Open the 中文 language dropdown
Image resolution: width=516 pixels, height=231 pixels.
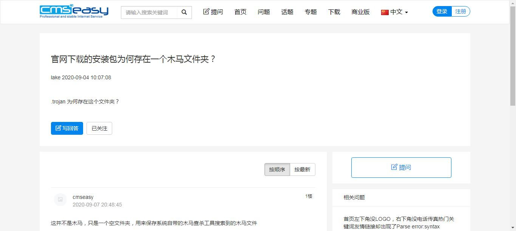pyautogui.click(x=395, y=12)
